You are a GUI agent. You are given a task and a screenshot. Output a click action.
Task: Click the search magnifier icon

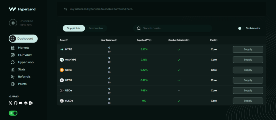139,29
